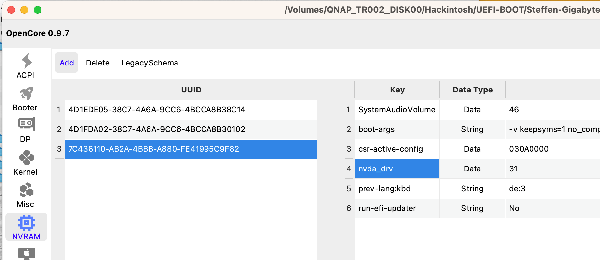Open the String data type for prev-lang:kbd

tap(472, 189)
